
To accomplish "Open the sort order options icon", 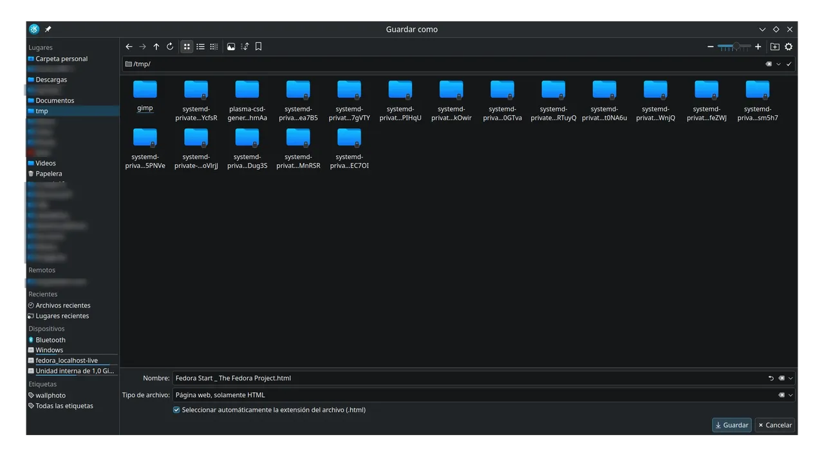I will [245, 47].
